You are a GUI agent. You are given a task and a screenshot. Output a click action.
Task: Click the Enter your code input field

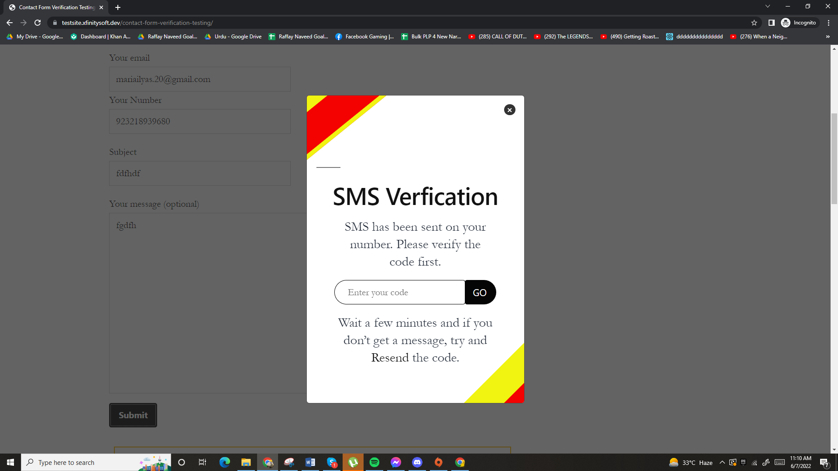[x=399, y=292]
